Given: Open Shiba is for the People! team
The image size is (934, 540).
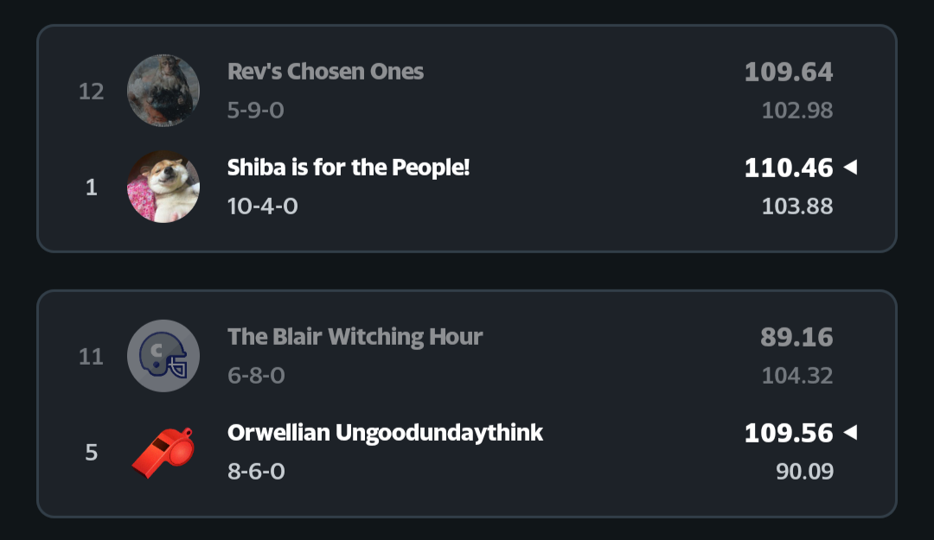Looking at the screenshot, I should click(349, 168).
